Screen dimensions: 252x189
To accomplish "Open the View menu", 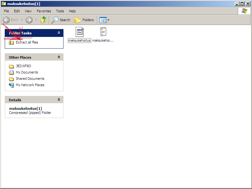I will (x=28, y=11).
